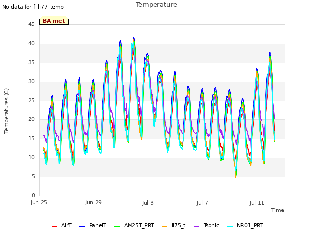This screenshot has height=235, width=314.
Task: Click the red AirT legend swatch
Action: click(54, 226)
